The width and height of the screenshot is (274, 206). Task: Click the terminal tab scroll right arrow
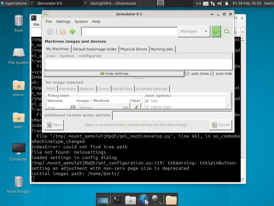[242, 32]
